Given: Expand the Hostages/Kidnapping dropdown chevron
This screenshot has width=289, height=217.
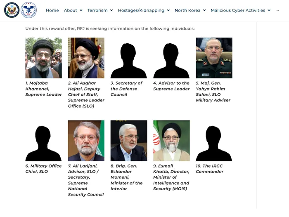Looking at the screenshot, I should pos(168,10).
